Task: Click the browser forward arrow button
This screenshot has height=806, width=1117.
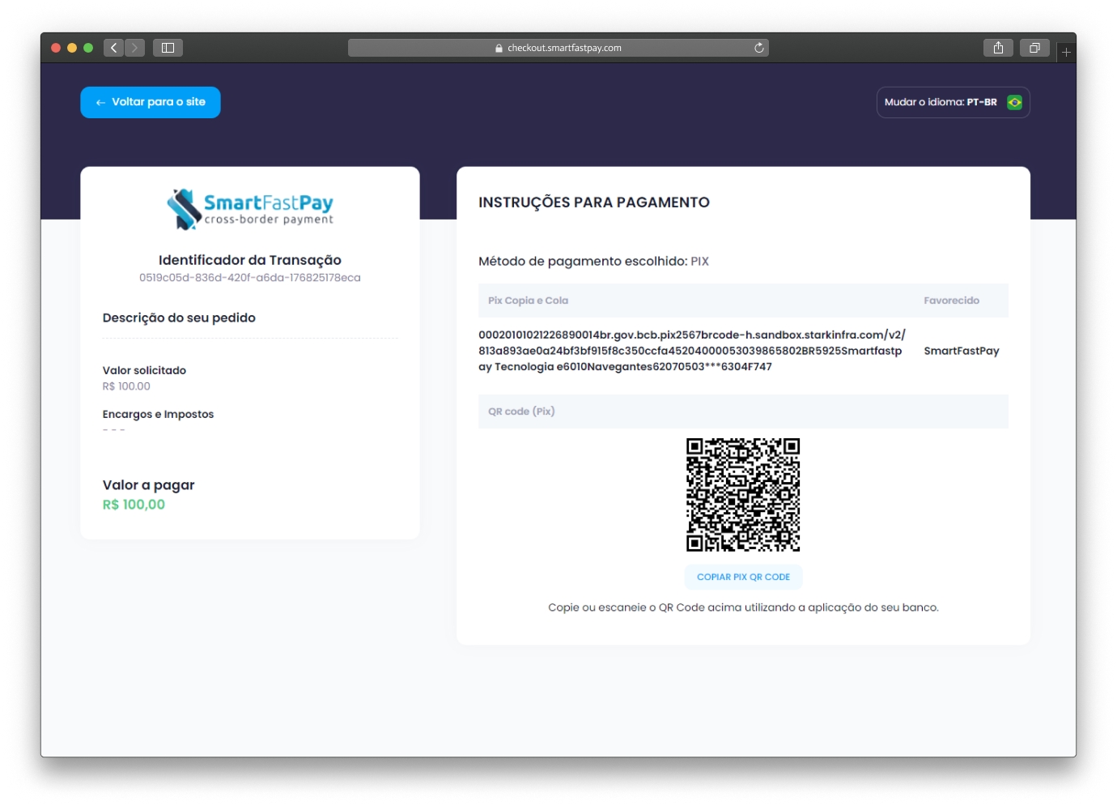Action: (x=135, y=48)
